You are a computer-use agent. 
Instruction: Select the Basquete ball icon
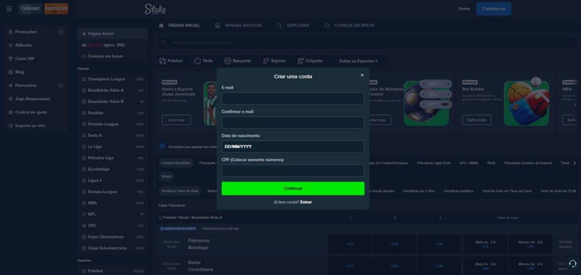(228, 61)
